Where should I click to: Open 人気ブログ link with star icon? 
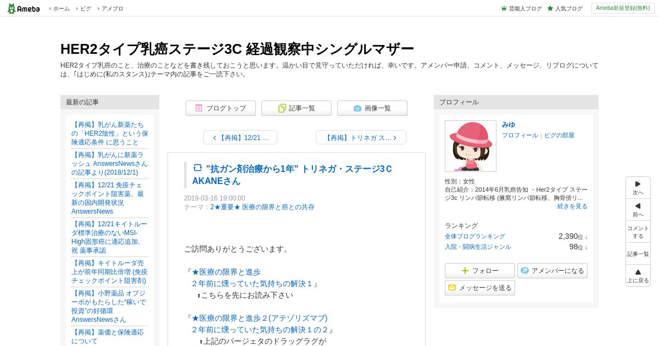pyautogui.click(x=565, y=9)
